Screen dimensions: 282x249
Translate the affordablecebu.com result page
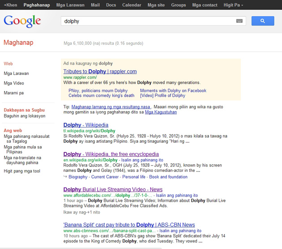pos(177,195)
